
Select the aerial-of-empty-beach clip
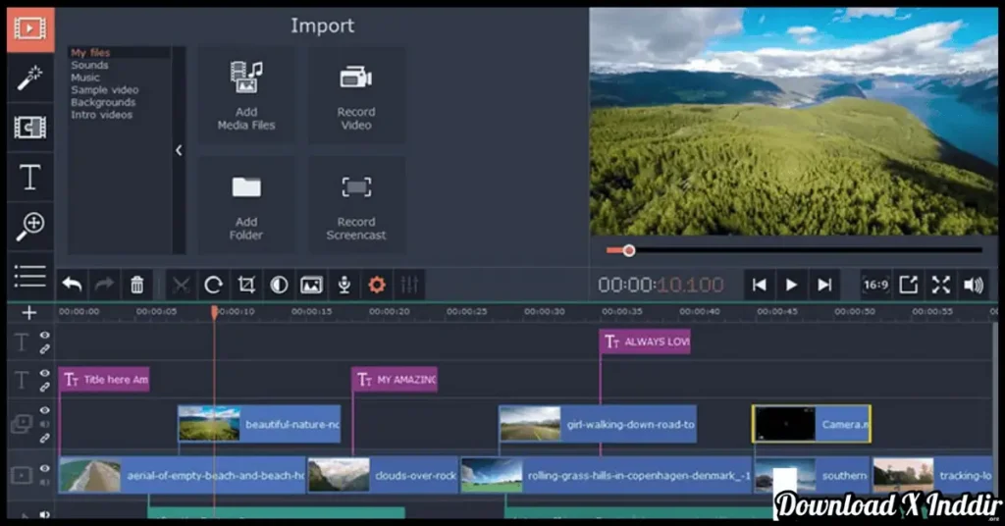tap(182, 475)
